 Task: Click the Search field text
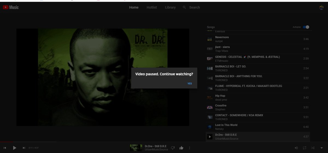(195, 7)
